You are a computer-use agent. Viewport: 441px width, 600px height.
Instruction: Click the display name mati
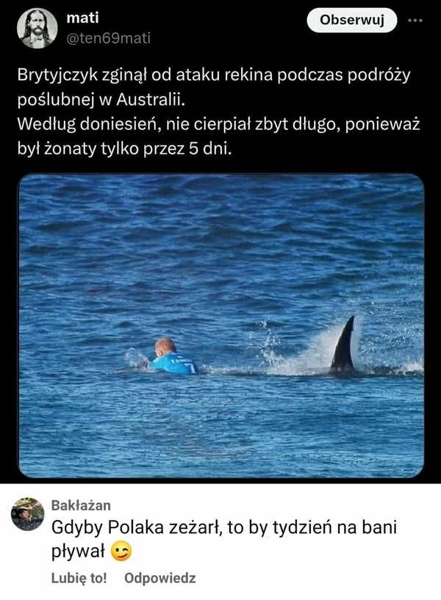(x=82, y=18)
